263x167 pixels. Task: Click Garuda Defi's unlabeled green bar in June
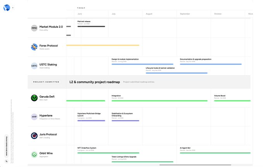pos(86,101)
